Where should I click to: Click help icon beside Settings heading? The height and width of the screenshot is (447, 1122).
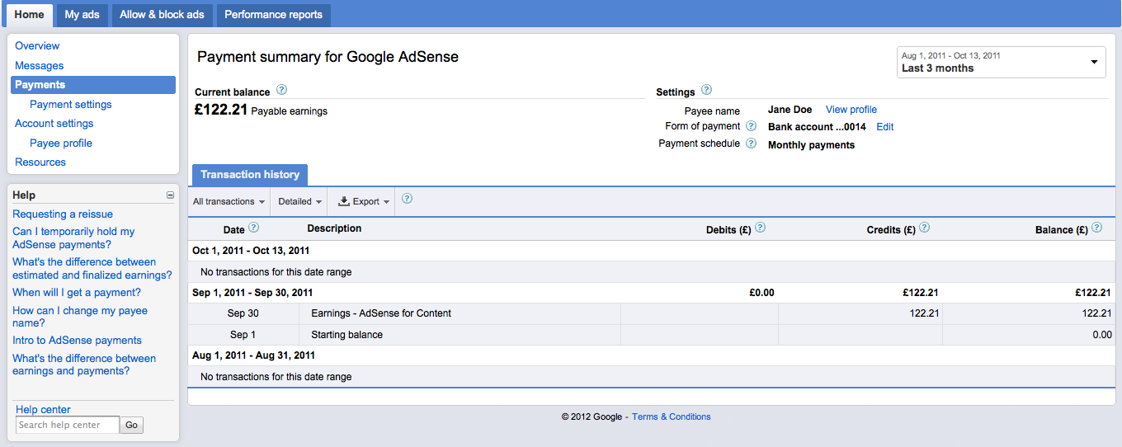(706, 90)
